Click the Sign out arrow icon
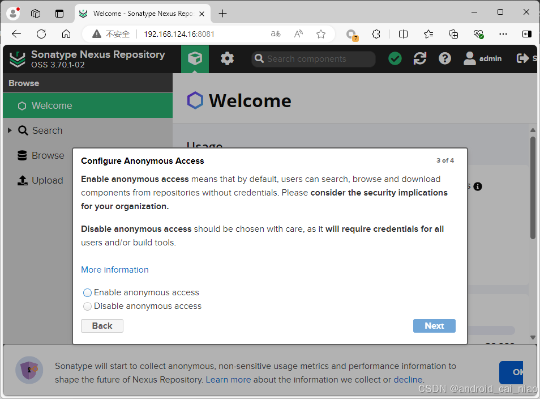540x399 pixels. [522, 58]
